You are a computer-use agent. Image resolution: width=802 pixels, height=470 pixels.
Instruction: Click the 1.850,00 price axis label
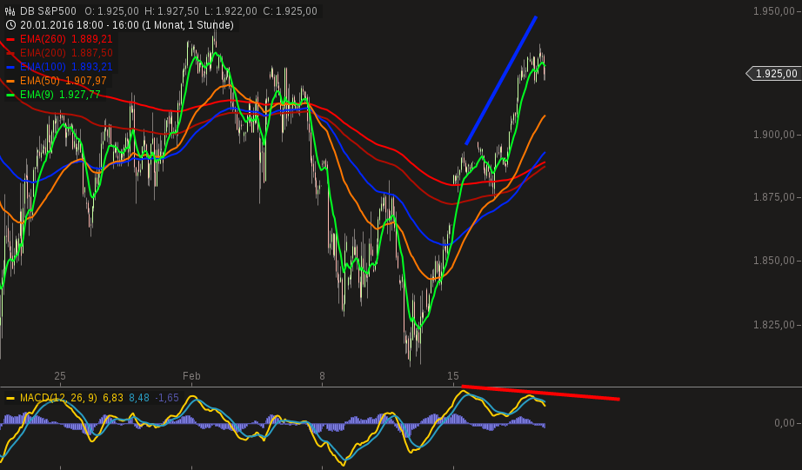pyautogui.click(x=774, y=261)
